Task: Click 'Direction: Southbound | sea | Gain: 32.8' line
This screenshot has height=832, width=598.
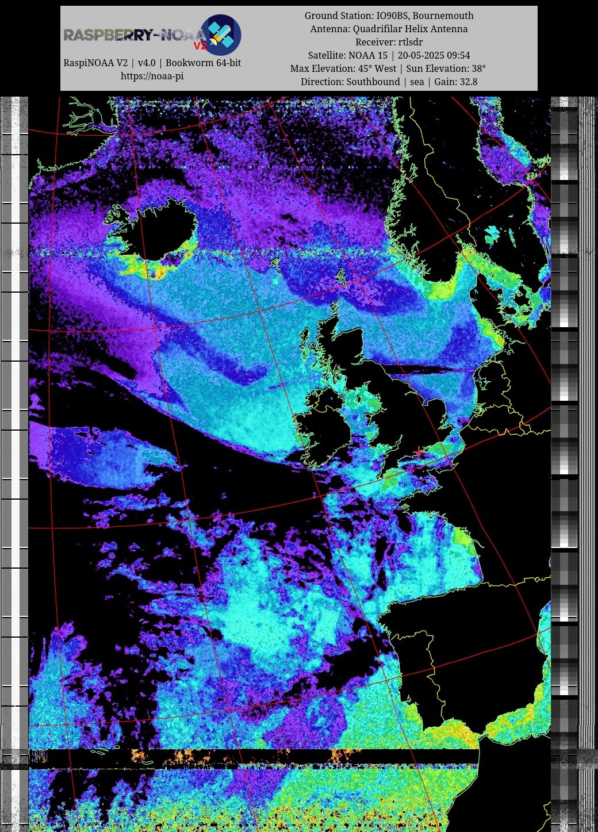Action: [389, 82]
